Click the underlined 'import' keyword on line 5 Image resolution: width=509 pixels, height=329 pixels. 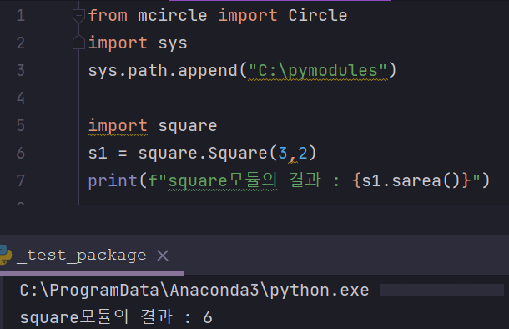coord(118,126)
